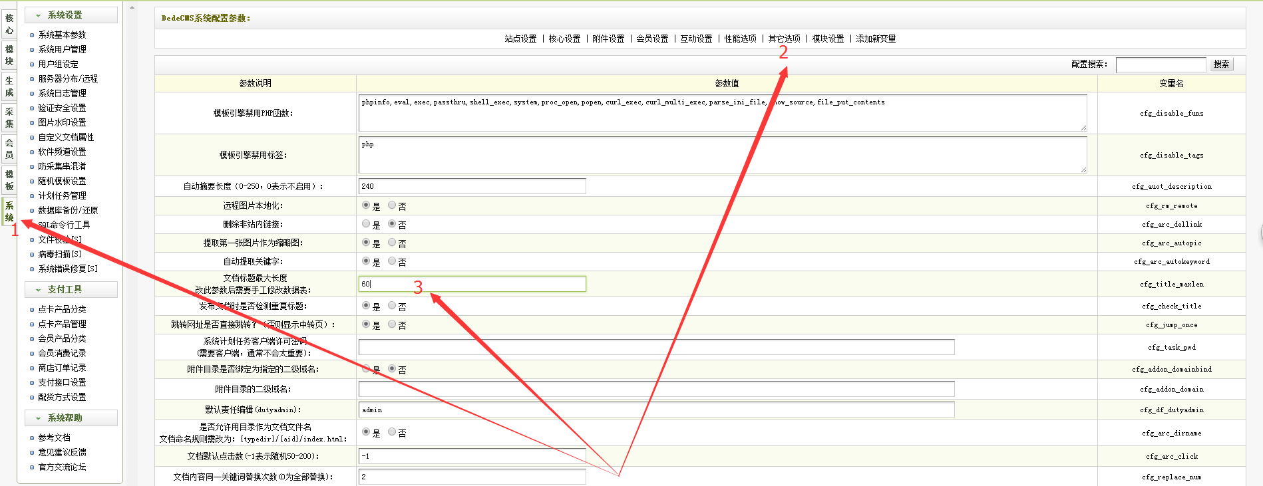The height and width of the screenshot is (486, 1263).
Task: Open 自定义文档属性 in sidebar
Action: point(66,137)
